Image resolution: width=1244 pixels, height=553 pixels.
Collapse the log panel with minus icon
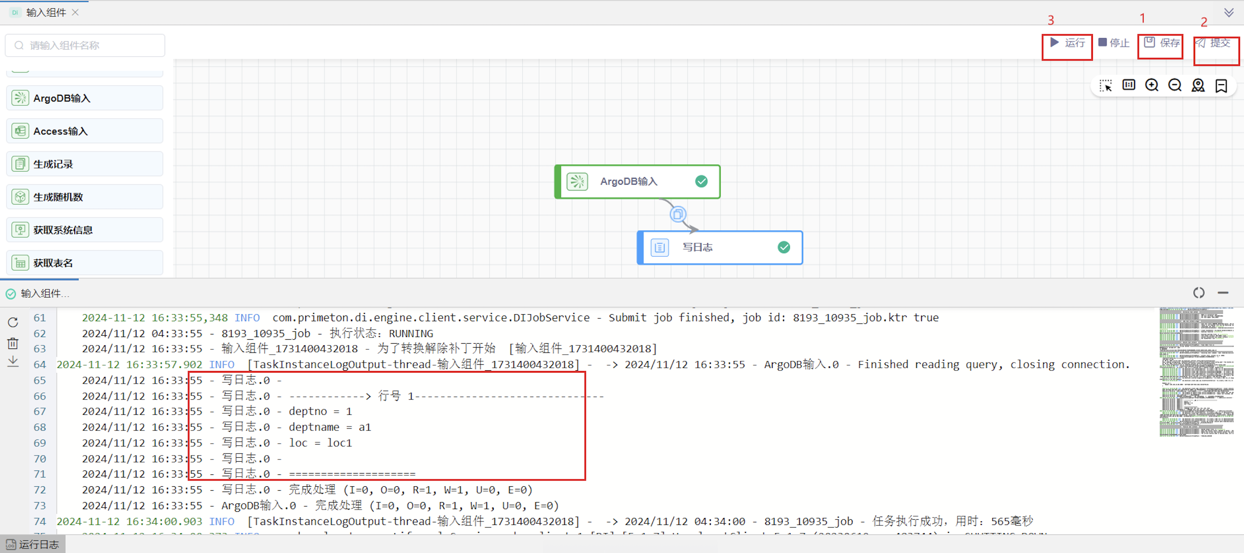1223,293
